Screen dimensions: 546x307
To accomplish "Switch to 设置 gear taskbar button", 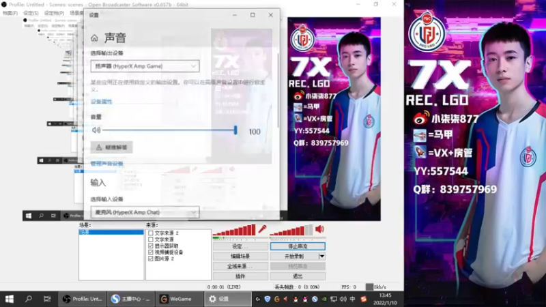I will pos(228,299).
